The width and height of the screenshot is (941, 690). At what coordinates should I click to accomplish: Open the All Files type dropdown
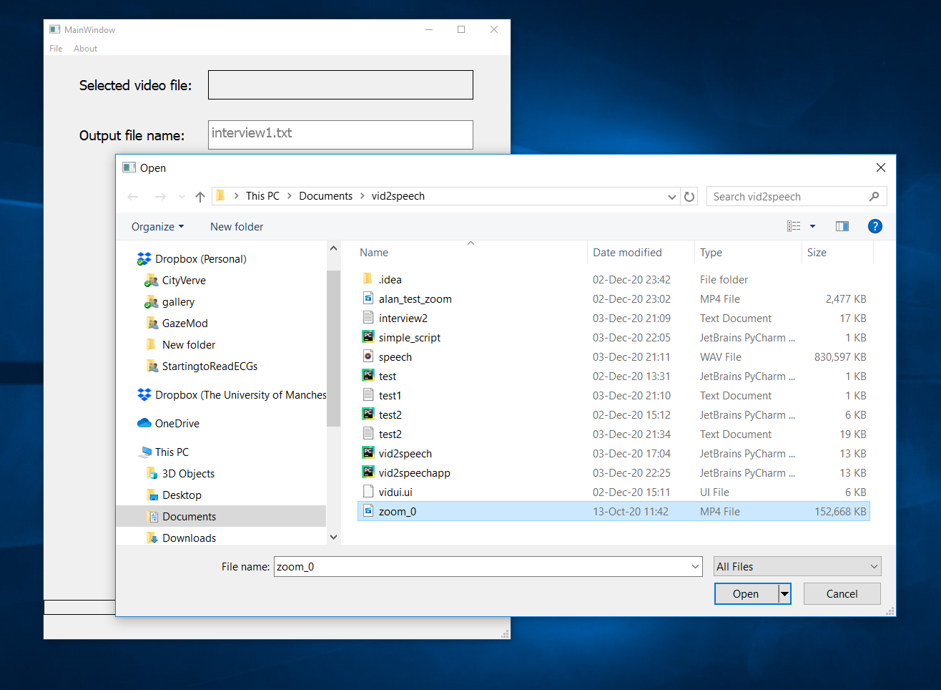pyautogui.click(x=797, y=566)
